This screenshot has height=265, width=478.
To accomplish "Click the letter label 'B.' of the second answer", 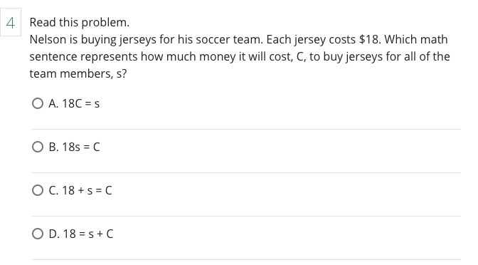I will tap(53, 147).
